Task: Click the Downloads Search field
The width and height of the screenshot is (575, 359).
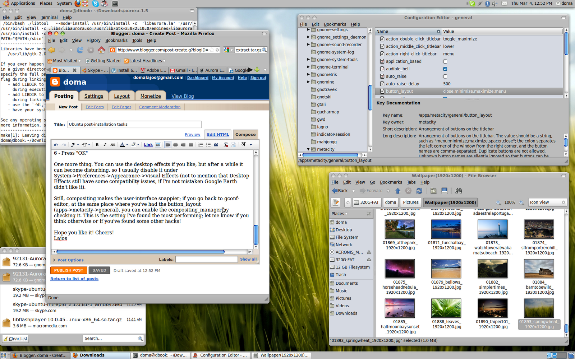Action: (x=114, y=339)
